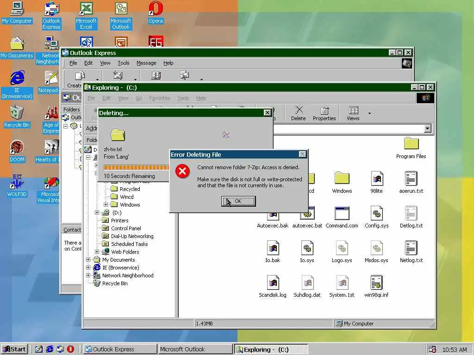The image size is (474, 355).
Task: Select Microsoft Excel desktop shortcut
Action: 86,16
